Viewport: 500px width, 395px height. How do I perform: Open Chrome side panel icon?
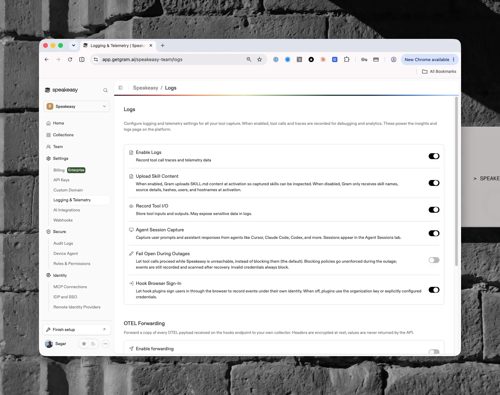click(82, 59)
